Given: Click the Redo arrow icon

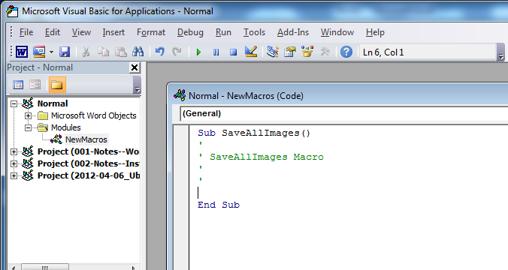Looking at the screenshot, I should (177, 52).
